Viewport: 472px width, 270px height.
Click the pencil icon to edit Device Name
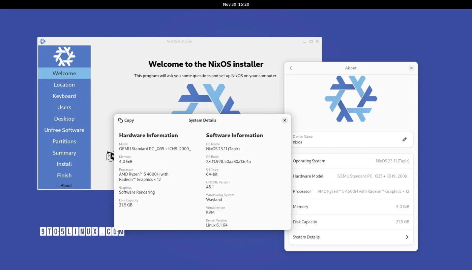click(405, 139)
